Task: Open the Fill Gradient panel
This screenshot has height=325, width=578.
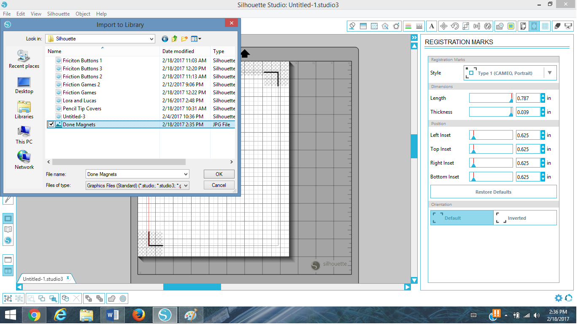Action: [363, 26]
